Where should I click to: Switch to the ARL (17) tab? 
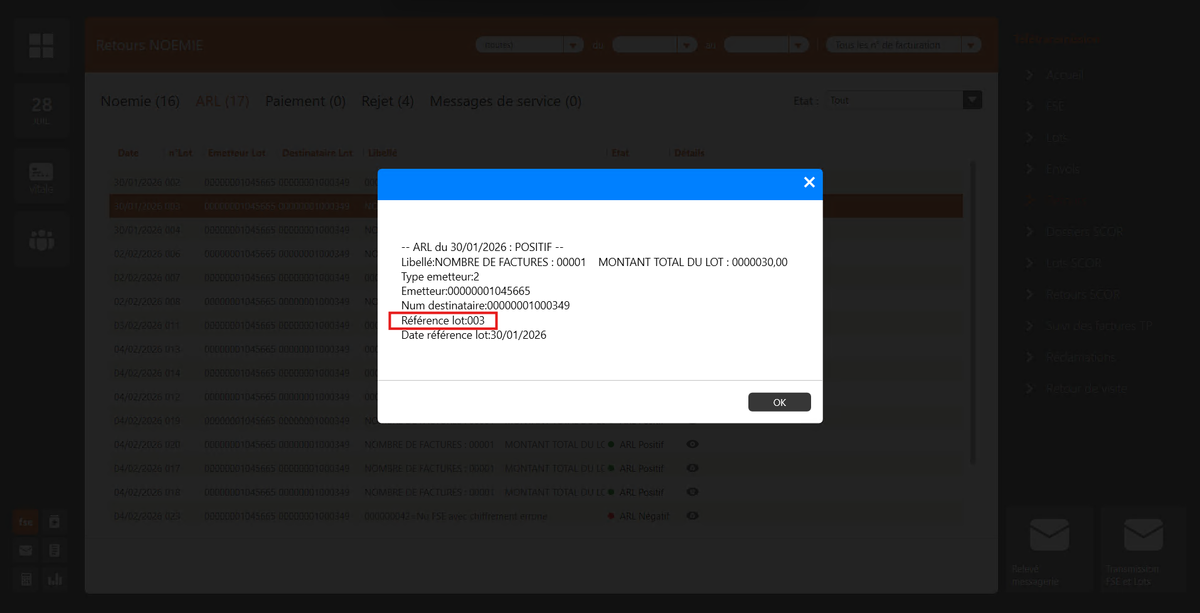[222, 101]
